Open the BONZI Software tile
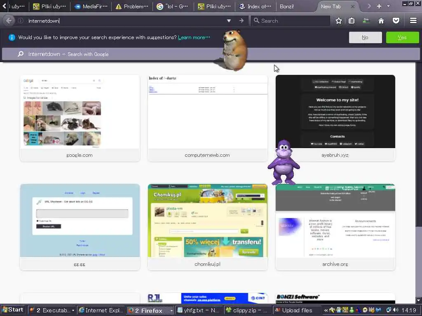This screenshot has width=422, height=316. coord(335,298)
